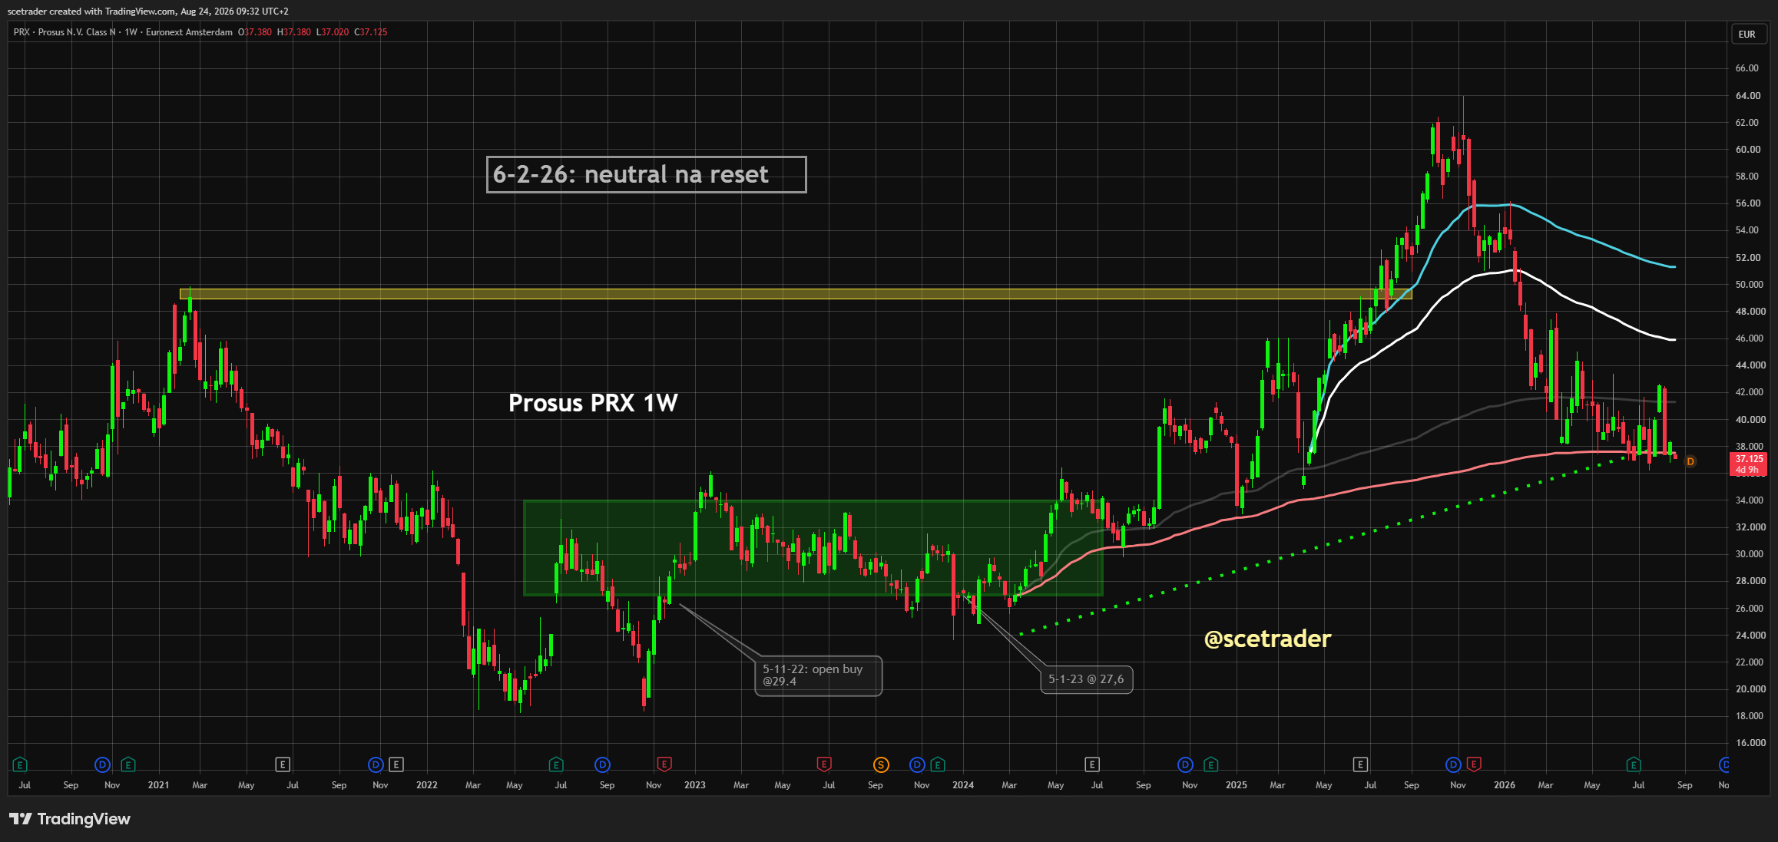Click the 2026 year label on time axis
The image size is (1778, 842).
(x=1505, y=785)
